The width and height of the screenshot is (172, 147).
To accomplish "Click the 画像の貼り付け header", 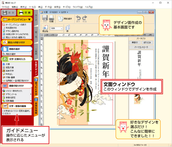I will pyautogui.click(x=17, y=86).
